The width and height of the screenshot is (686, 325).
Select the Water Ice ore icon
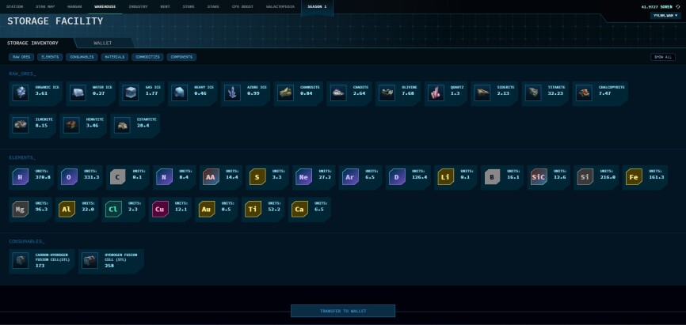tap(78, 93)
